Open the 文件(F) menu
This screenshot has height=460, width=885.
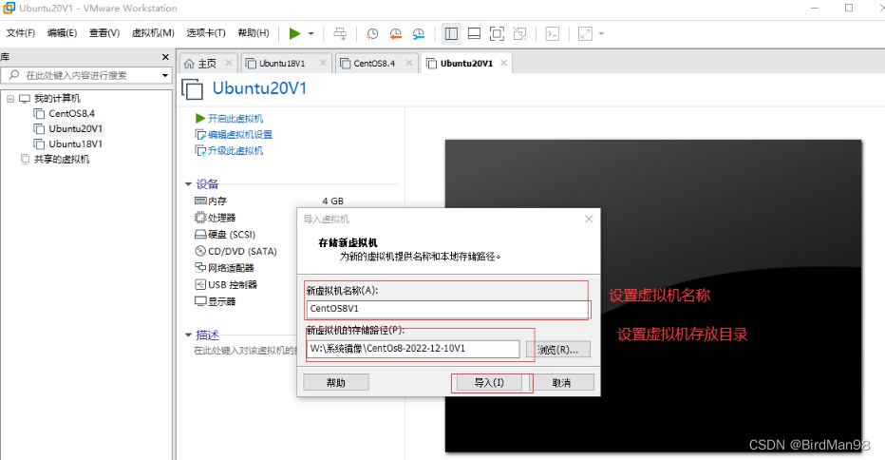21,33
